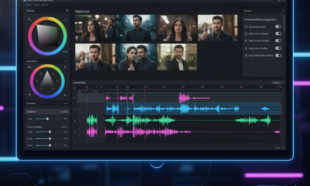
Task: Click the star icon beside Apply Smart Color Grading
Action: tap(246, 55)
